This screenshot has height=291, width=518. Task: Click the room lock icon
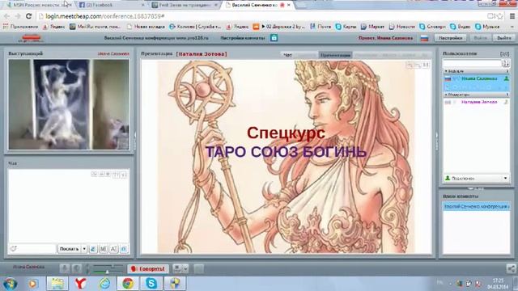[274, 38]
